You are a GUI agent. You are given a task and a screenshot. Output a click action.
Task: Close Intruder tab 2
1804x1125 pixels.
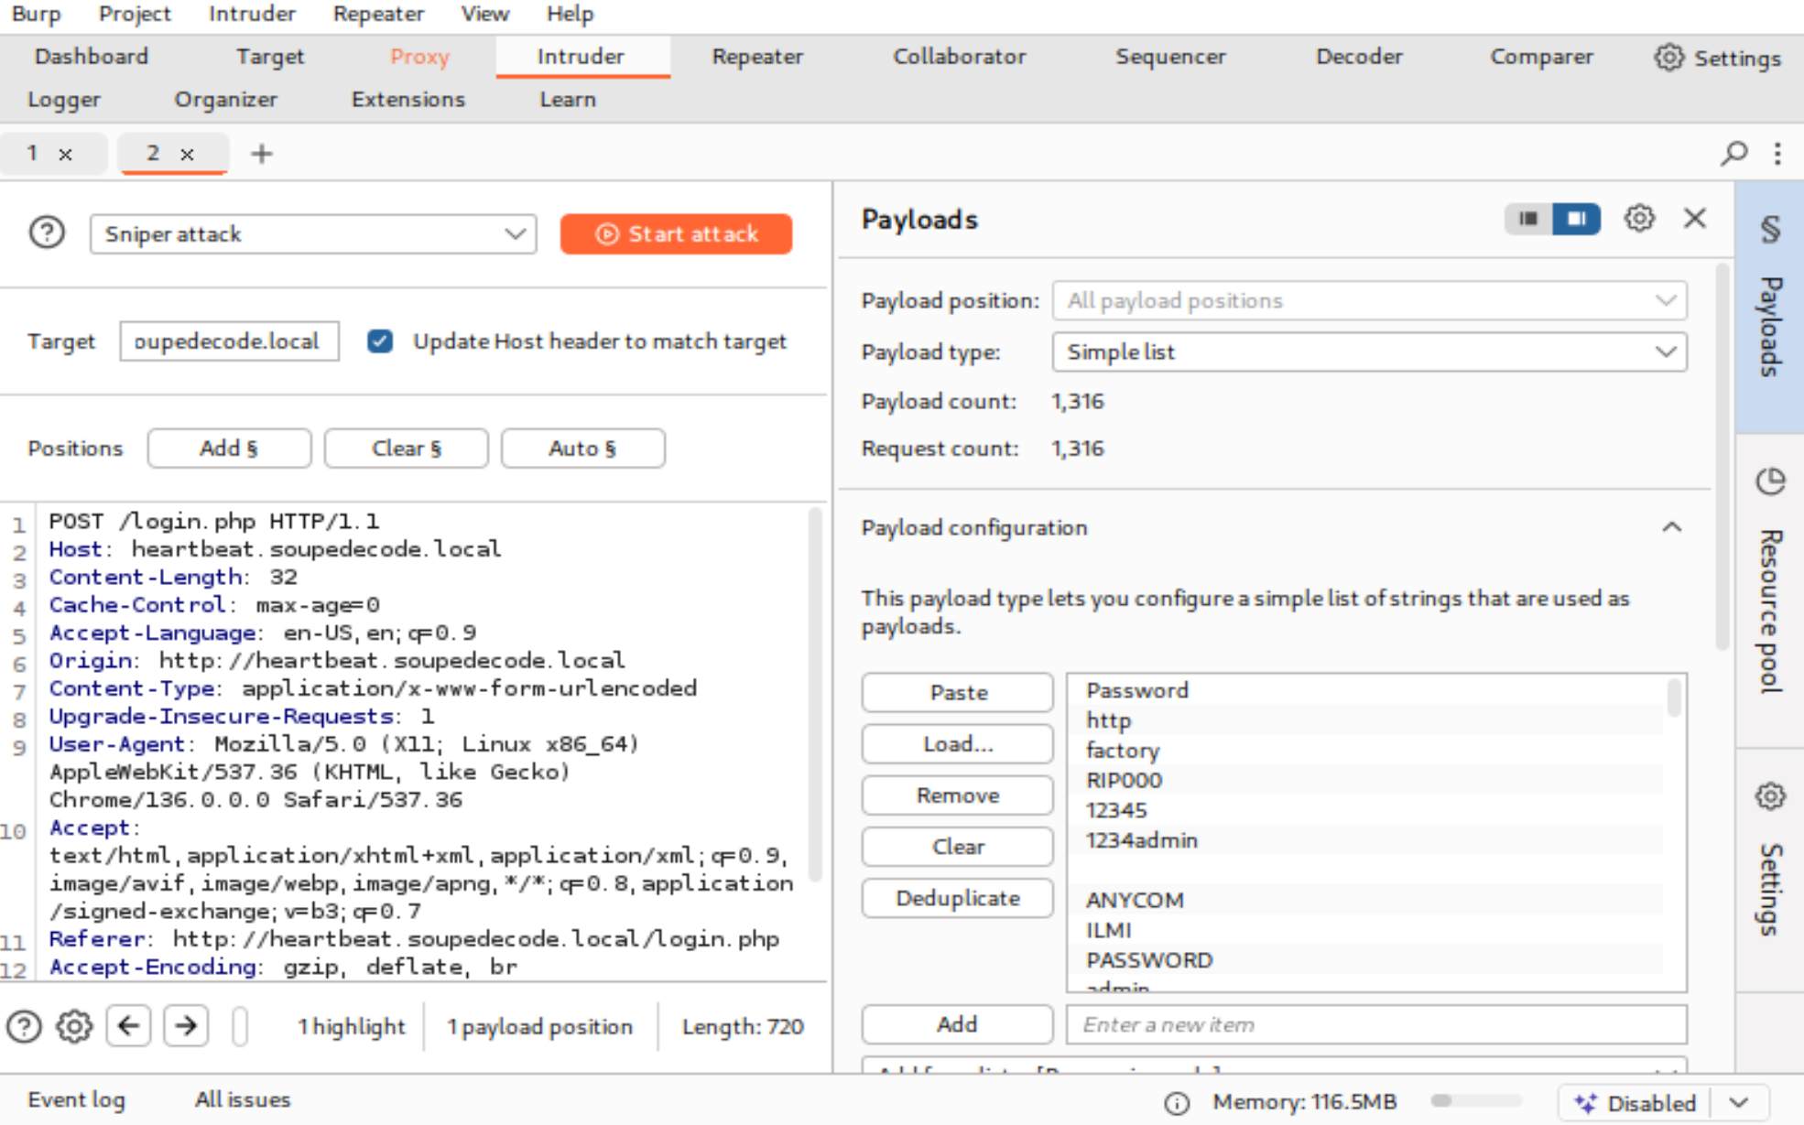tap(187, 154)
